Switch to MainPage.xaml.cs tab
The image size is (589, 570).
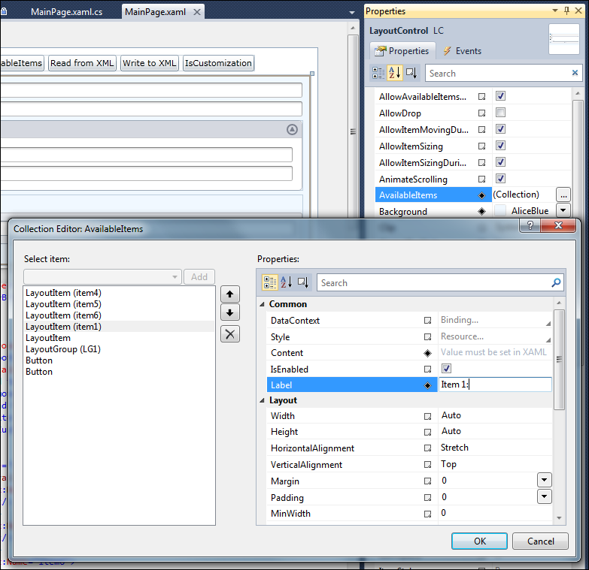pyautogui.click(x=66, y=12)
